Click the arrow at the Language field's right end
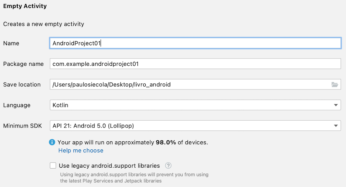This screenshot has height=187, width=346. pyautogui.click(x=336, y=105)
